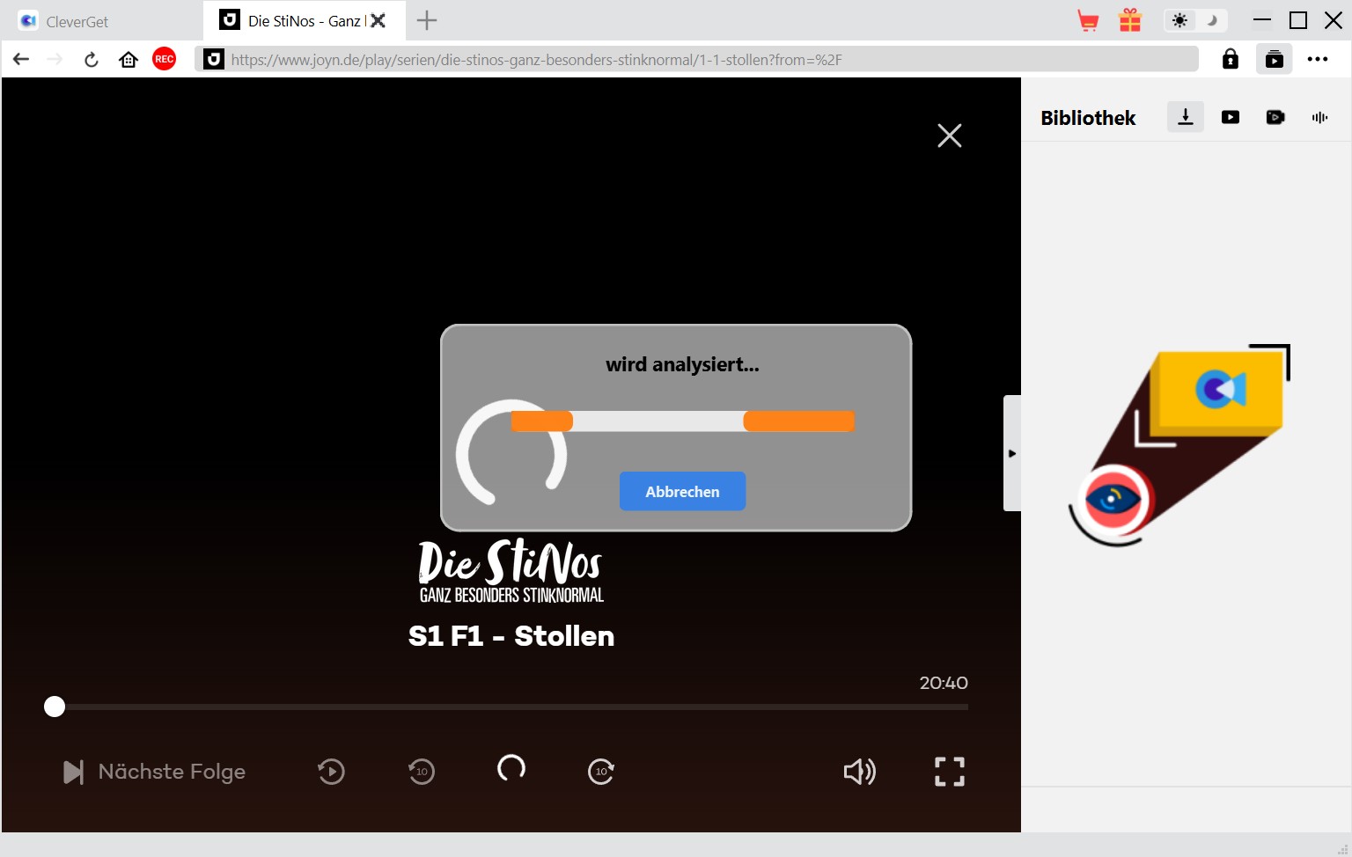Viewport: 1352px width, 857px height.
Task: Close the Die StiNos tab
Action: pos(378,20)
